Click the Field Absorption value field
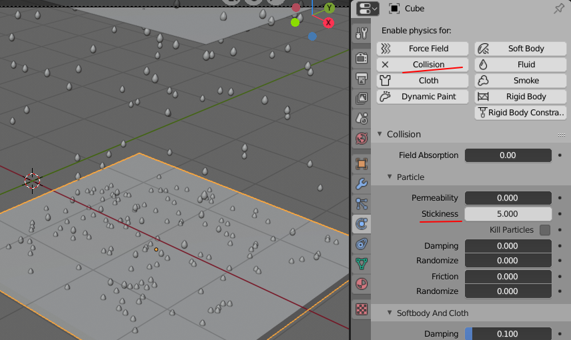The width and height of the screenshot is (571, 340). point(508,155)
